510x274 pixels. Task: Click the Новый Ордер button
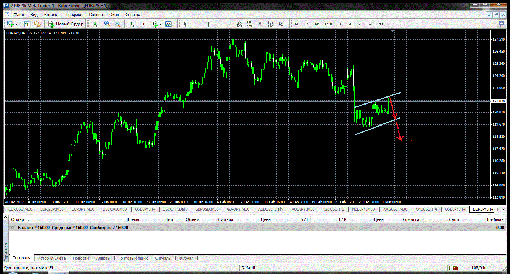coord(66,24)
